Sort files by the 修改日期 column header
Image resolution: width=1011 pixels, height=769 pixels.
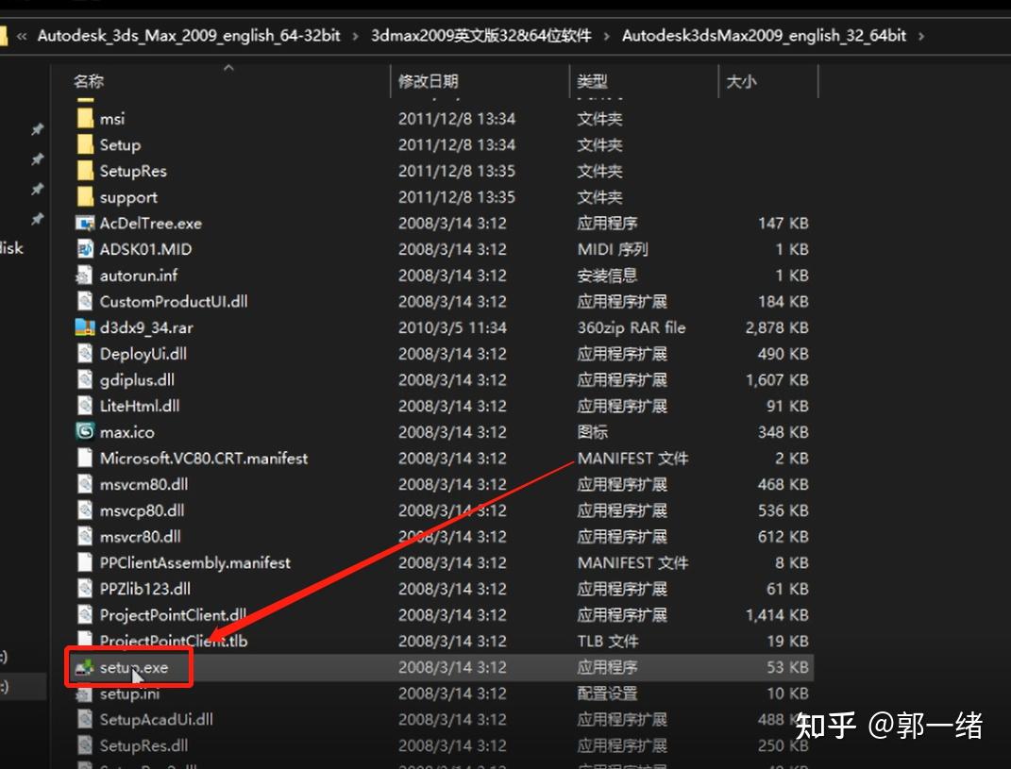pyautogui.click(x=429, y=81)
